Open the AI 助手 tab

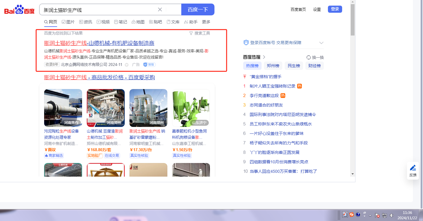point(191,22)
